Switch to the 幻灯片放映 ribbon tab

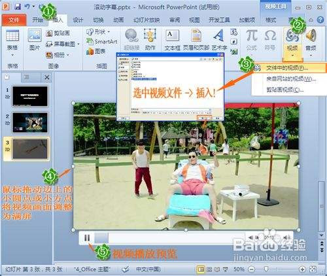click(146, 20)
